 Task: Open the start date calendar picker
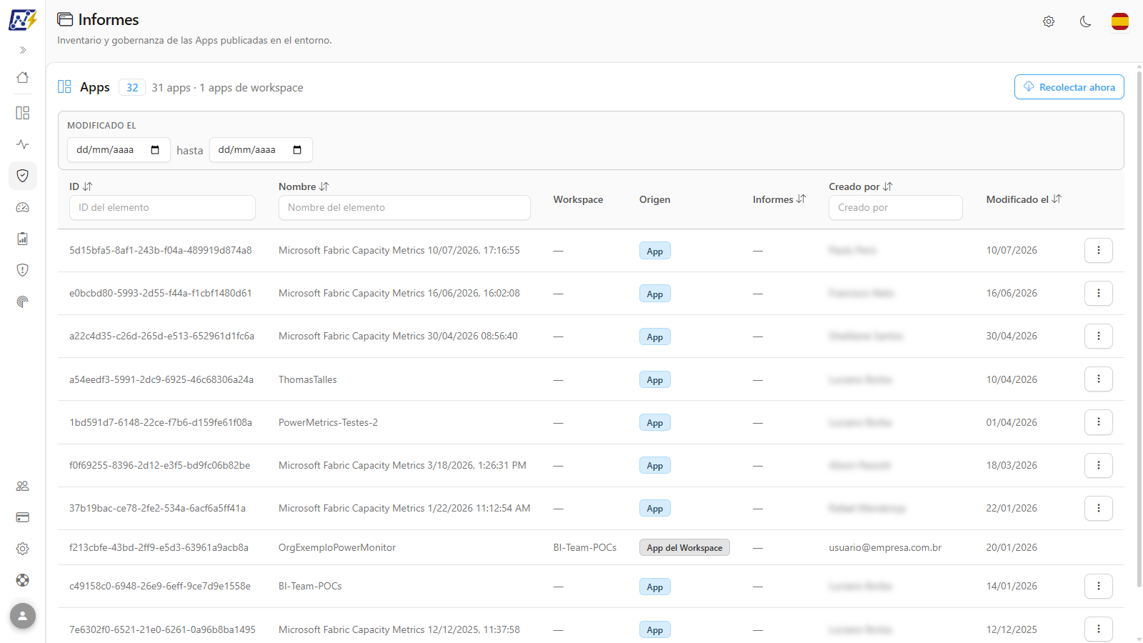click(155, 150)
